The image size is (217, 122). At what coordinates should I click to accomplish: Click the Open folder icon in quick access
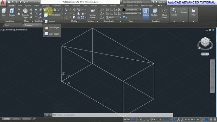[13, 2]
